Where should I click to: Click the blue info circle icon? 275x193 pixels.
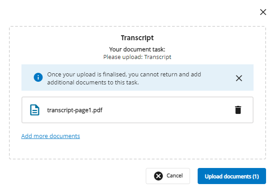(38, 78)
